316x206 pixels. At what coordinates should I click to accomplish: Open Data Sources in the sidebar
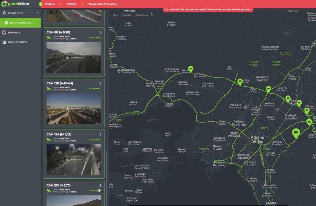pyautogui.click(x=20, y=23)
